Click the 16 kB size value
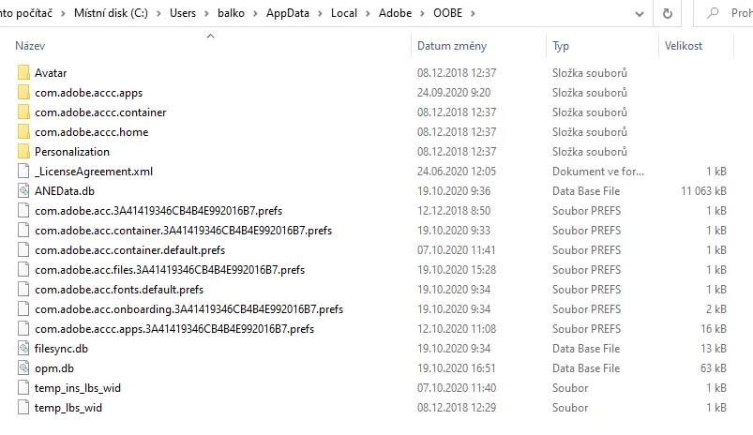The image size is (753, 435). coord(713,328)
